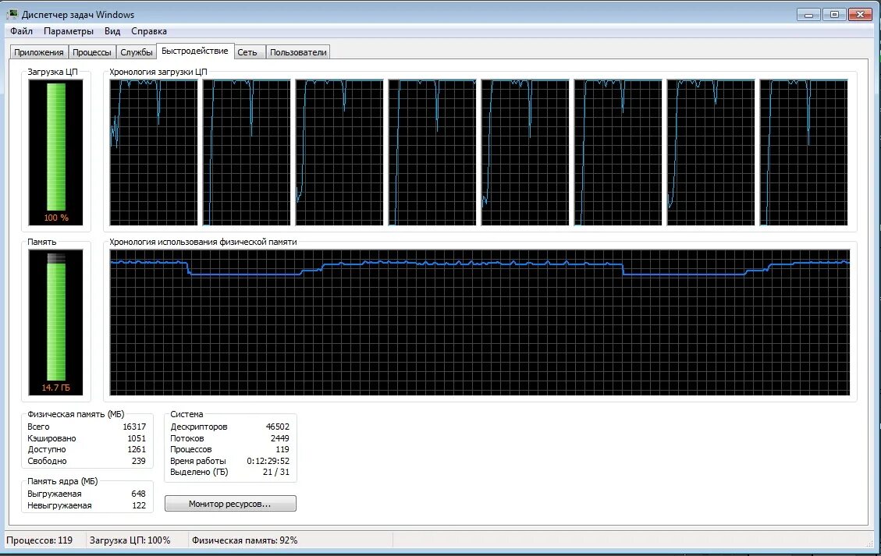The image size is (881, 556).
Task: Switch to the Службы tab
Action: click(x=137, y=52)
